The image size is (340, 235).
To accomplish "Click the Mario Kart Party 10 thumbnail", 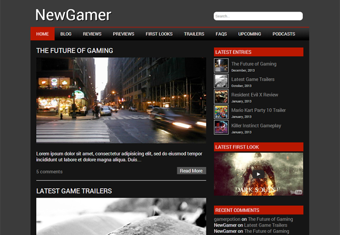I will pyautogui.click(x=221, y=112).
